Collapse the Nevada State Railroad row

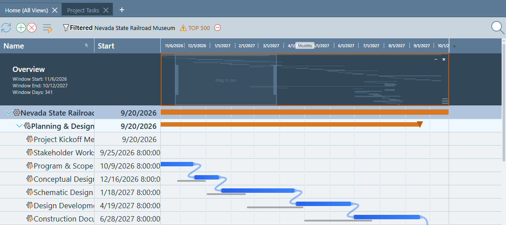pyautogui.click(x=9, y=113)
